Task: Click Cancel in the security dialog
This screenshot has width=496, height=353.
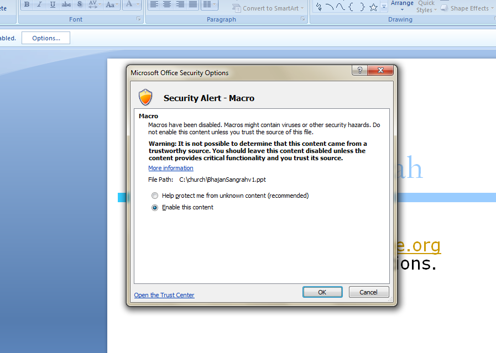Action: coord(368,292)
